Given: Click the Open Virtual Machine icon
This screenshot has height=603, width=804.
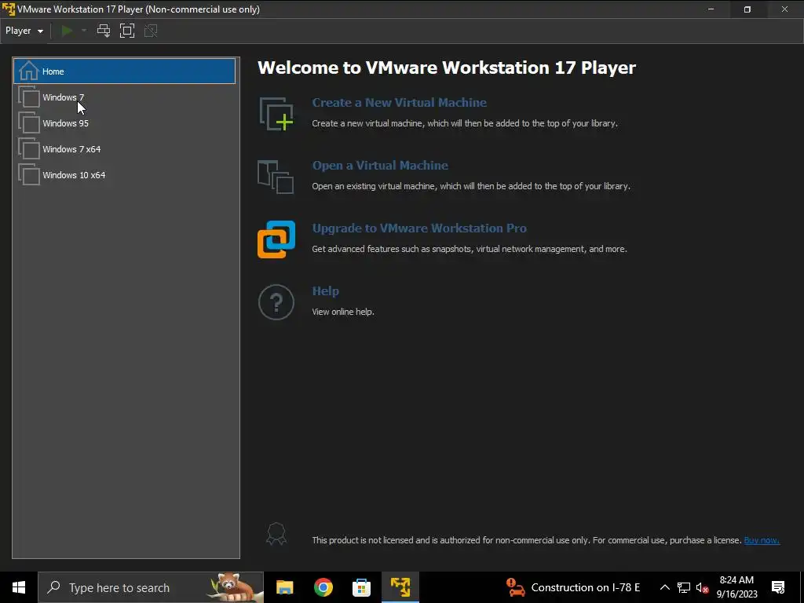Looking at the screenshot, I should coord(276,177).
